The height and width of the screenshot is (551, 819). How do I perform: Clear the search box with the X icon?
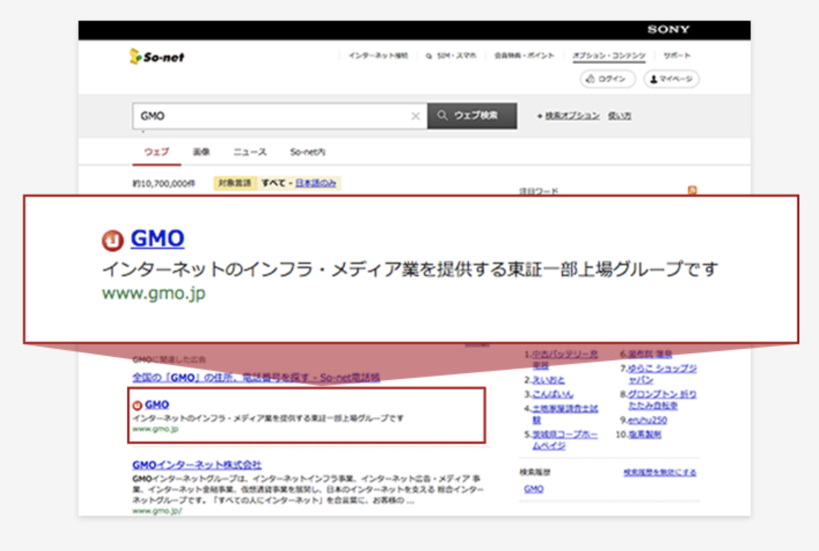[416, 116]
